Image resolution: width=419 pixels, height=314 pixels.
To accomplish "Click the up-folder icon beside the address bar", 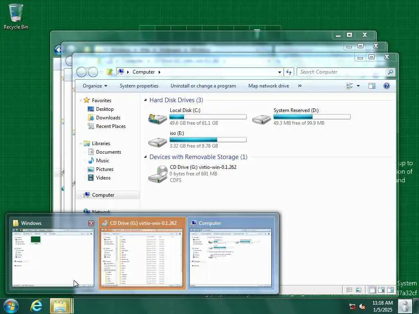I will coord(109,72).
